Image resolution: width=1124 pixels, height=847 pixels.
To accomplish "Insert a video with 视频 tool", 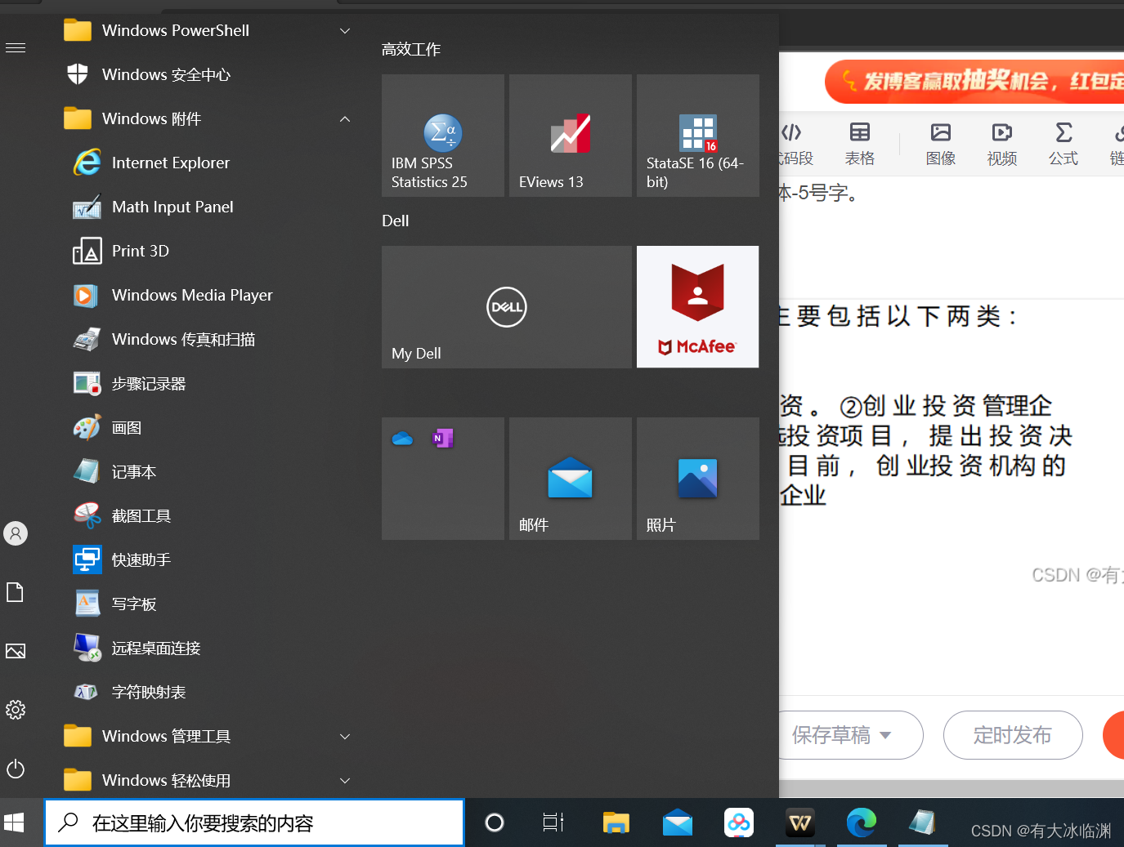I will (x=1002, y=144).
